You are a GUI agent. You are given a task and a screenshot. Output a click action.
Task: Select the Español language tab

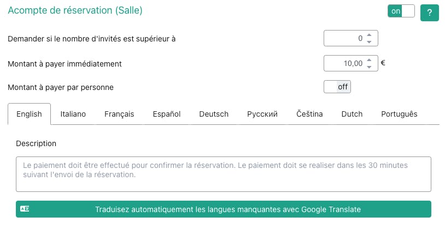167,114
